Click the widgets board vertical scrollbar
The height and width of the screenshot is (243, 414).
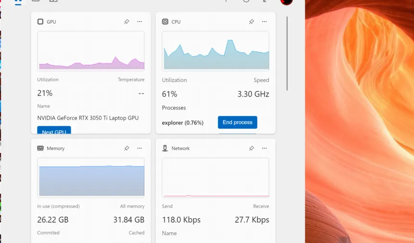287,54
